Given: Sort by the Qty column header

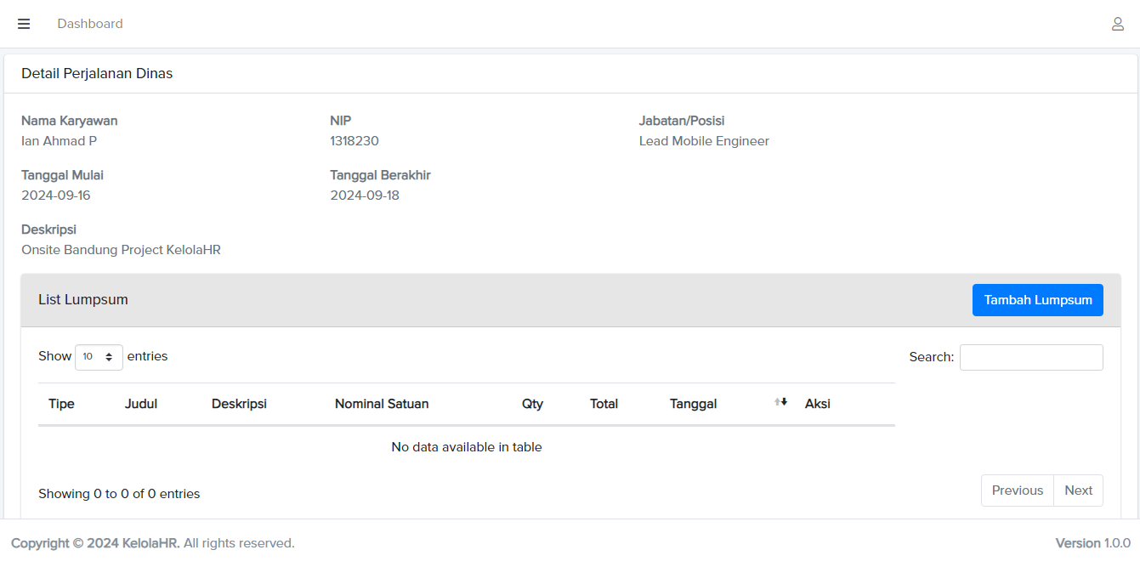Looking at the screenshot, I should click(532, 404).
